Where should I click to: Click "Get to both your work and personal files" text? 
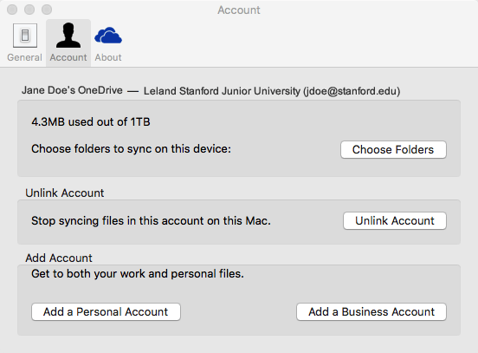click(x=138, y=273)
